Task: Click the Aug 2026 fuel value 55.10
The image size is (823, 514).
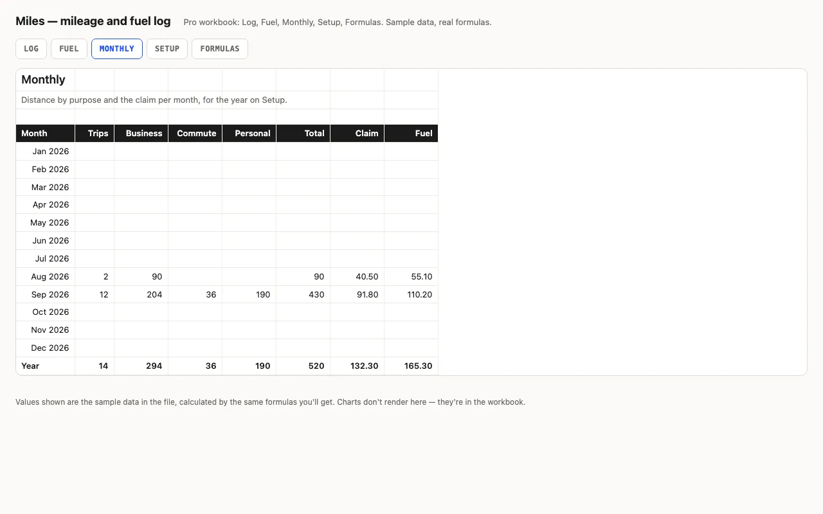Action: [x=411, y=277]
